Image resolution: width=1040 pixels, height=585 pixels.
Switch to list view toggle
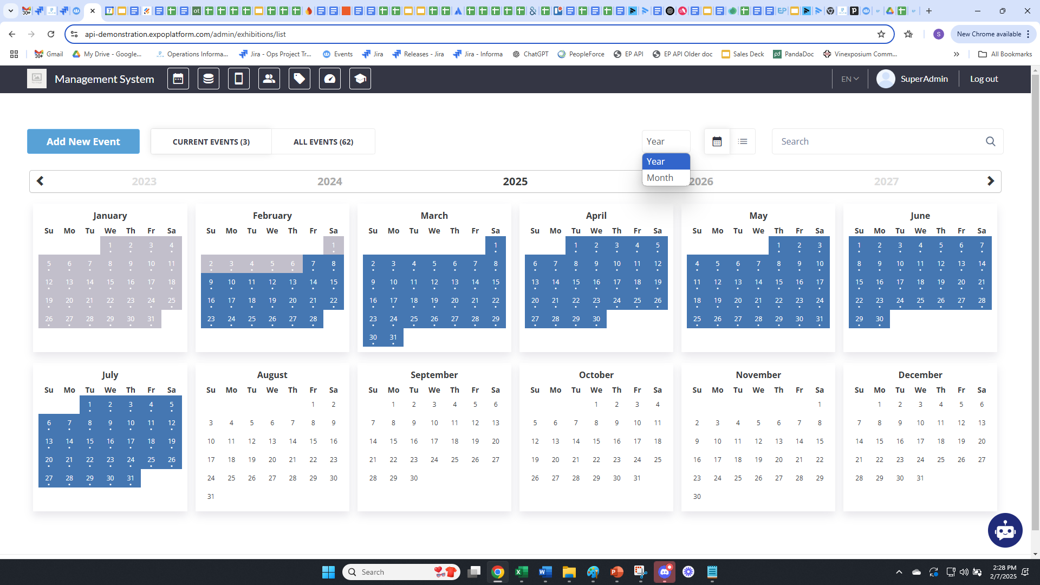tap(743, 141)
